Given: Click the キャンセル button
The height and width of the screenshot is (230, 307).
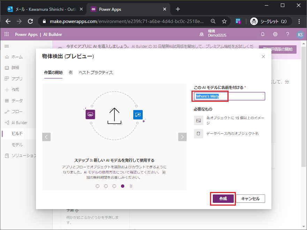Looking at the screenshot, I should (250, 199).
